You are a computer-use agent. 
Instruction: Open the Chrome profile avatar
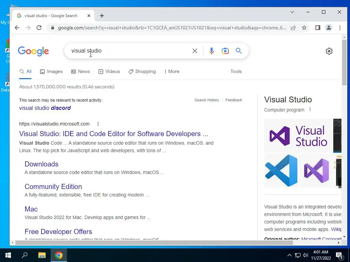(328, 28)
